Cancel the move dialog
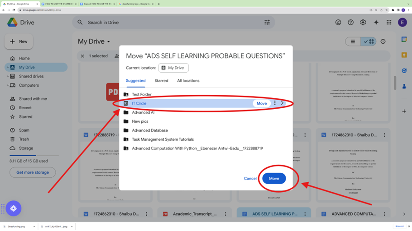 250,179
